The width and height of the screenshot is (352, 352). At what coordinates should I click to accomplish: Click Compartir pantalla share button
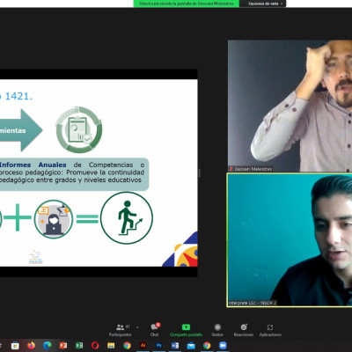pyautogui.click(x=186, y=330)
